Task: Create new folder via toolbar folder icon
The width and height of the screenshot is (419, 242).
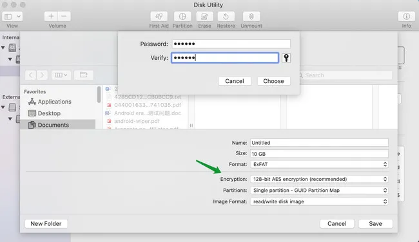Action: (84, 75)
